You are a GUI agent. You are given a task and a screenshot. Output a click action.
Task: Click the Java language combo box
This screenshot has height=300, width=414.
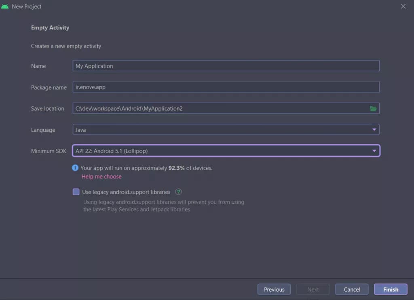click(226, 129)
